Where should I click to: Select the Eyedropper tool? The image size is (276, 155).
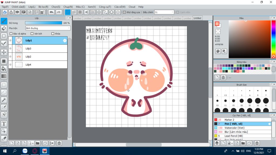coord(4,139)
